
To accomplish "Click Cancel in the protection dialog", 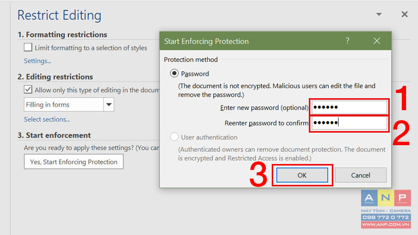I will pos(361,175).
